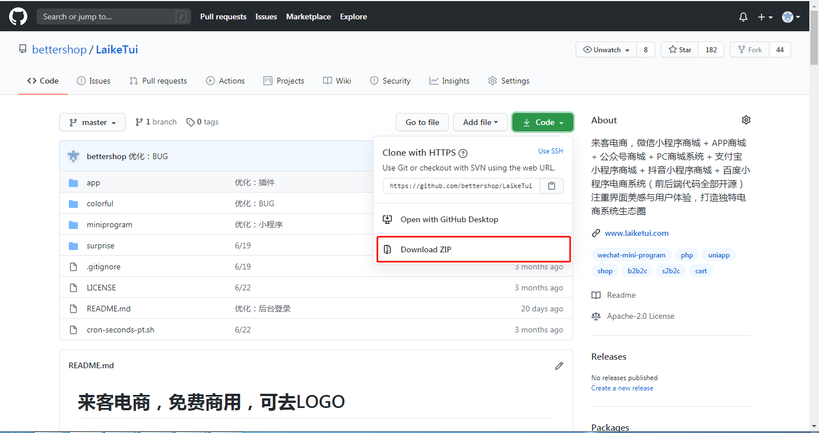Switch to the Code tab
Viewport: 819px width, 433px height.
(43, 81)
